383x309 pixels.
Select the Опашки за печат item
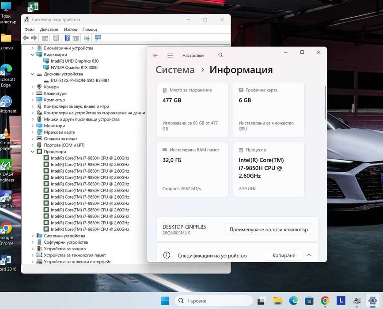tap(61, 139)
